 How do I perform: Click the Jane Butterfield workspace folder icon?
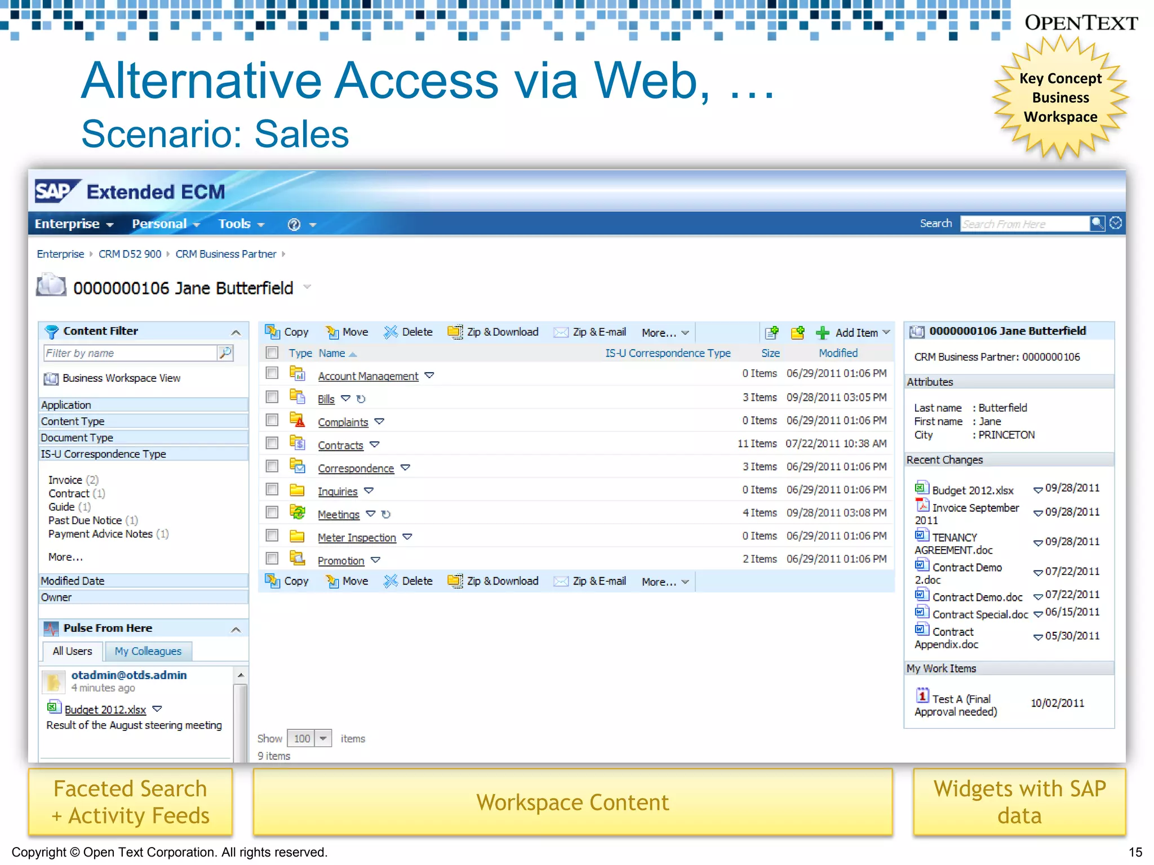point(51,286)
